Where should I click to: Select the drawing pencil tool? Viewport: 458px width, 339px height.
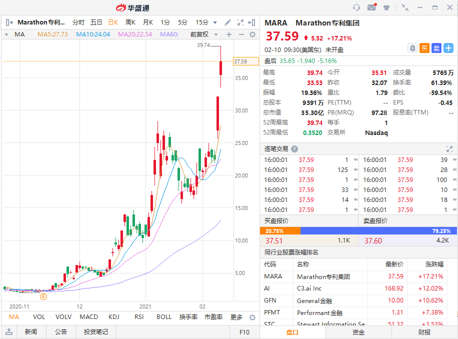pyautogui.click(x=227, y=22)
